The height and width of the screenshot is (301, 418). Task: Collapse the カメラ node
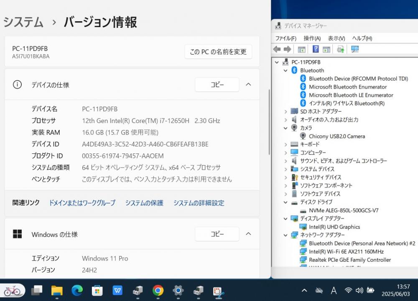click(x=285, y=128)
